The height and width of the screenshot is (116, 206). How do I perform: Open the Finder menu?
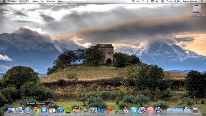pos(12,1)
